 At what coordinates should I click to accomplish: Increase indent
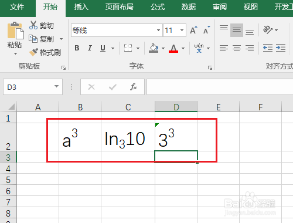pos(281,48)
